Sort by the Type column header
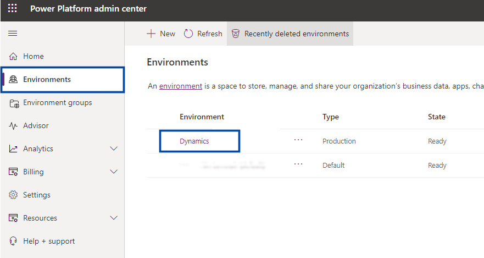484x258 pixels. tap(331, 117)
